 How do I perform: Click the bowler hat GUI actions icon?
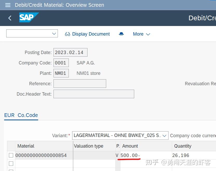[x=121, y=34]
